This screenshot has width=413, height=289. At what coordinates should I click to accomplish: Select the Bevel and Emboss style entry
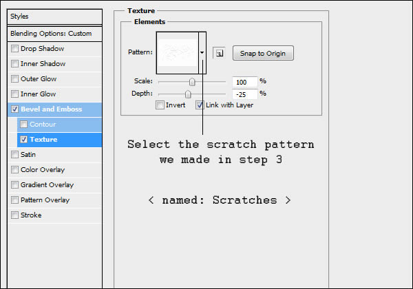55,109
